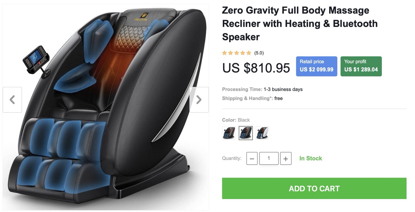Screen dimensions: 415x212
Task: Click the chair's remote control panel in photo
Action: click(x=36, y=60)
